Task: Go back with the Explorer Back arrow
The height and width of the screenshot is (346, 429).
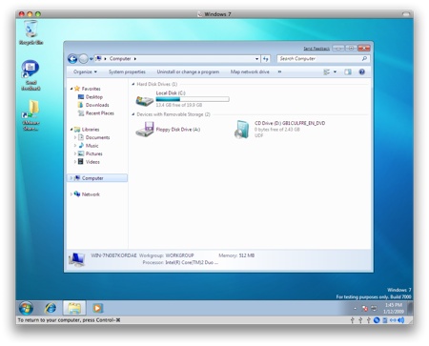Action: tap(72, 59)
